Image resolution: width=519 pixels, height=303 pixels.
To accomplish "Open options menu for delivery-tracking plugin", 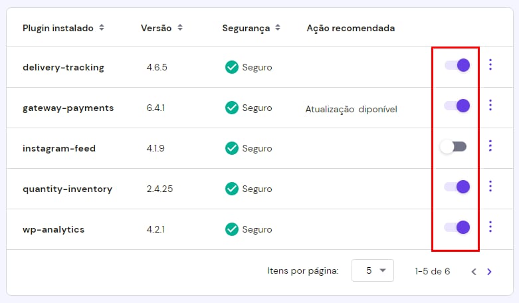I will coord(490,64).
